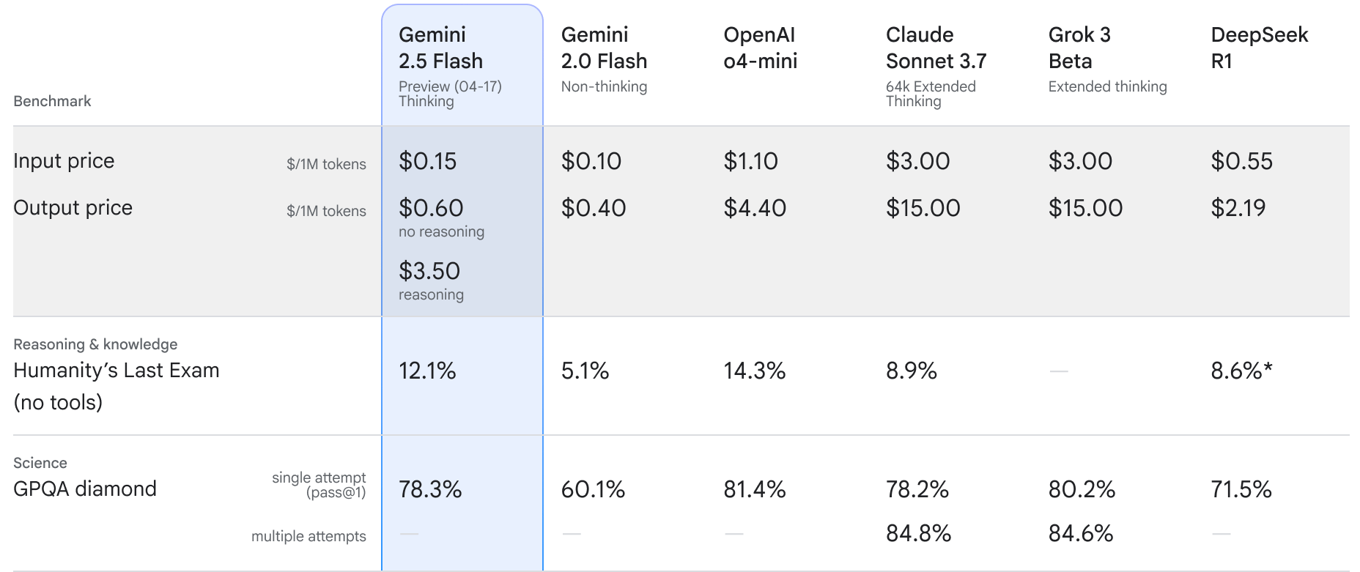Select the Gemini 2.0 Flash column heading
The image size is (1360, 572).
(x=604, y=48)
